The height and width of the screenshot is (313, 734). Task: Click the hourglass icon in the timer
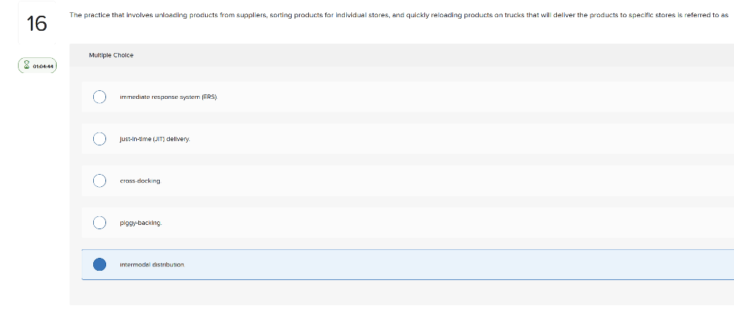27,66
